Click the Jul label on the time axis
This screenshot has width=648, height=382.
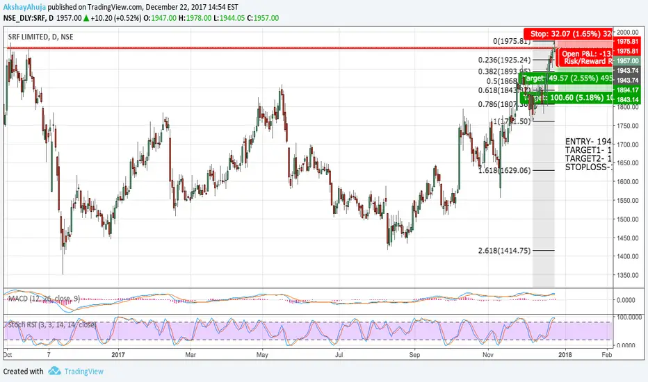point(339,354)
